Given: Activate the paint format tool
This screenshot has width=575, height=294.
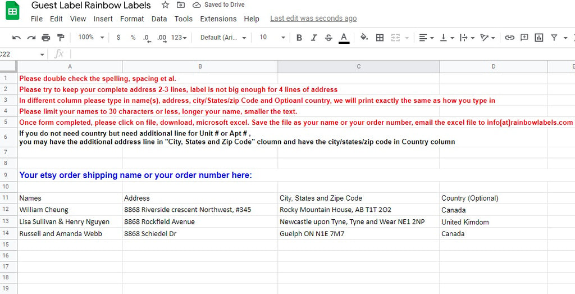Looking at the screenshot, I should click(x=61, y=38).
